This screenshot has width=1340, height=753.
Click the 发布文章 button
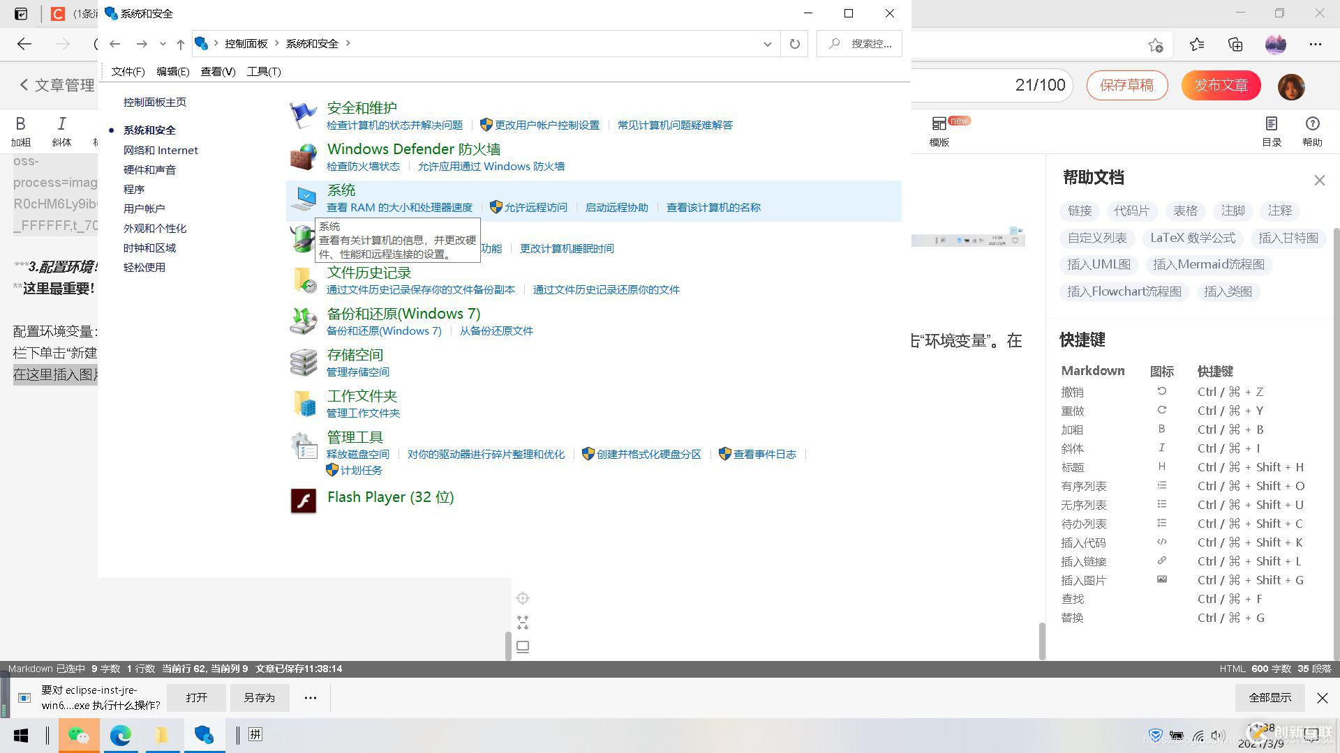(1221, 85)
